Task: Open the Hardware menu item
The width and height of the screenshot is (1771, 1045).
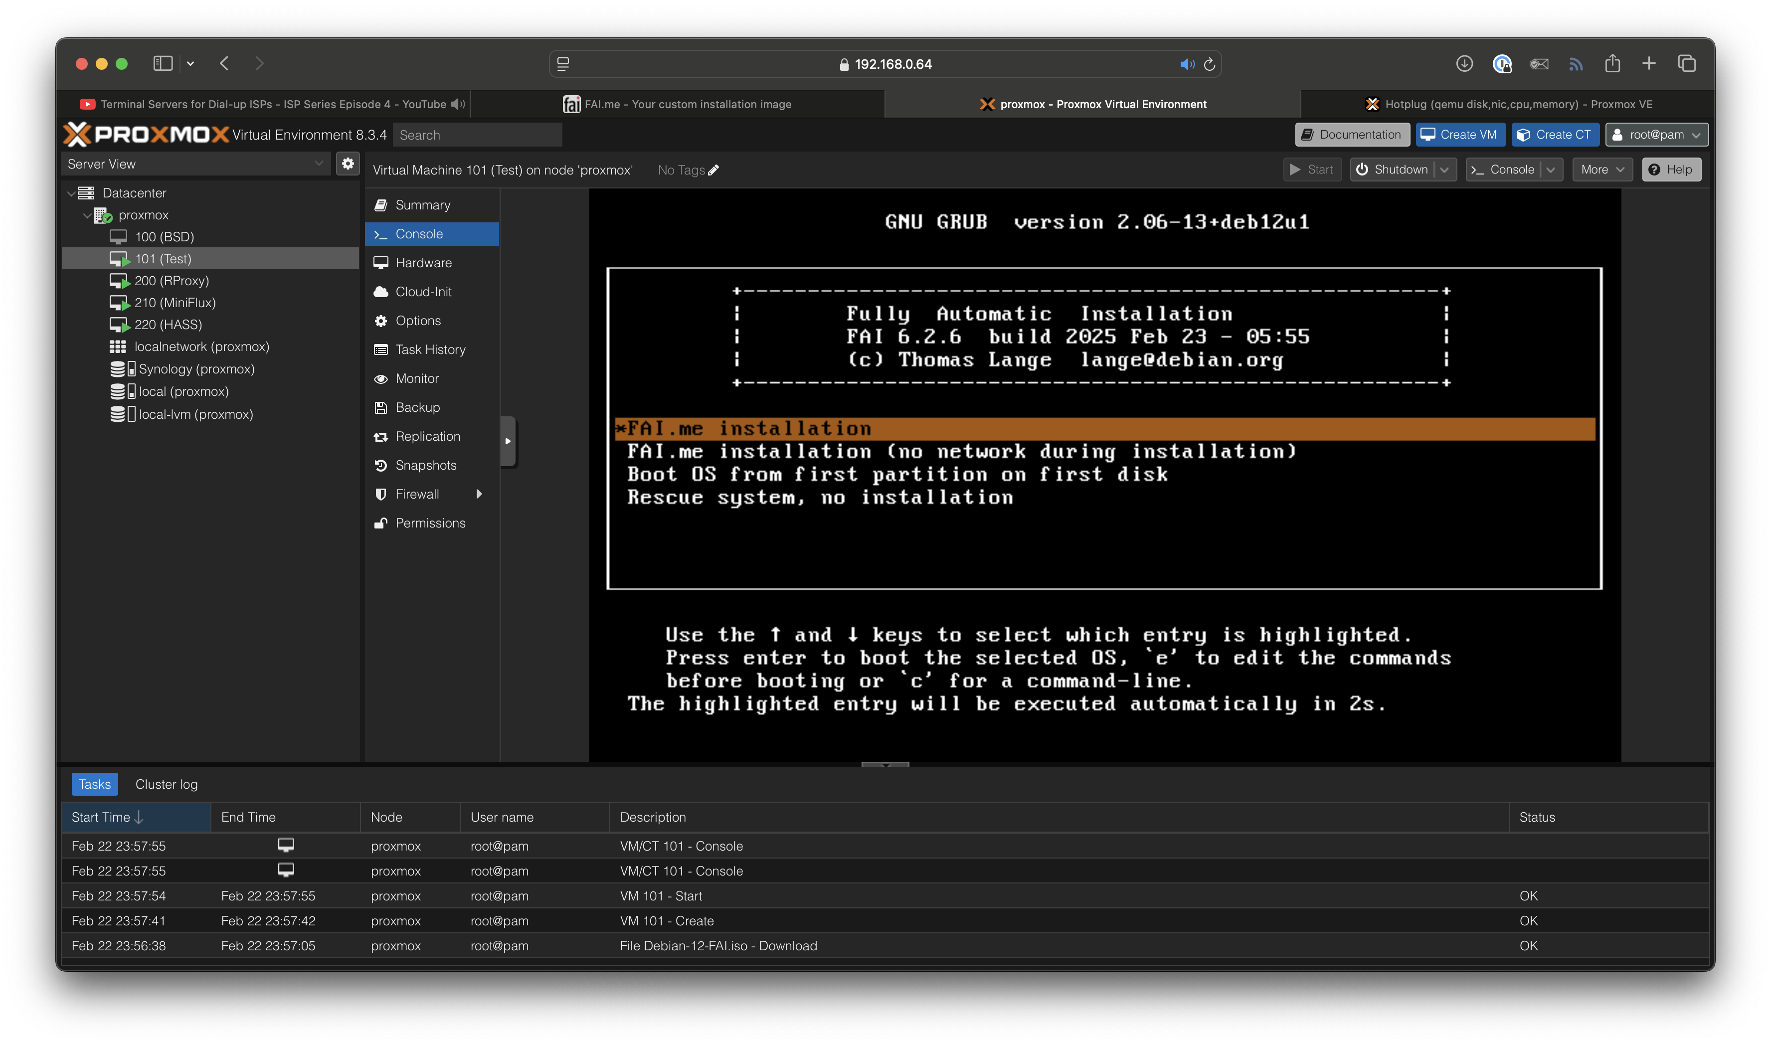Action: [423, 263]
